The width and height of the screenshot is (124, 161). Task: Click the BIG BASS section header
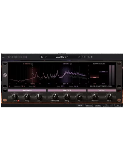[x=27, y=91]
